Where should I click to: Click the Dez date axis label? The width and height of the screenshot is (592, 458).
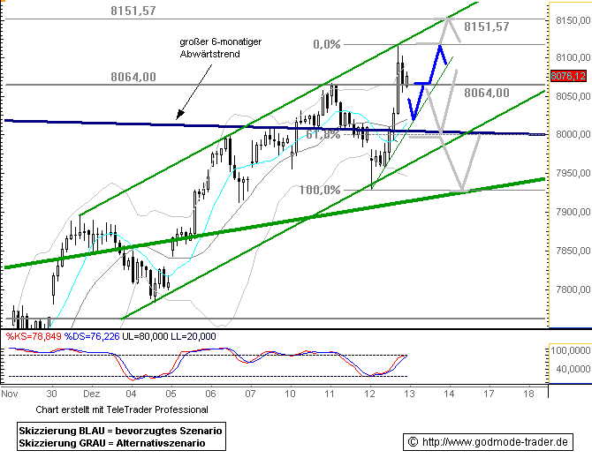click(92, 394)
